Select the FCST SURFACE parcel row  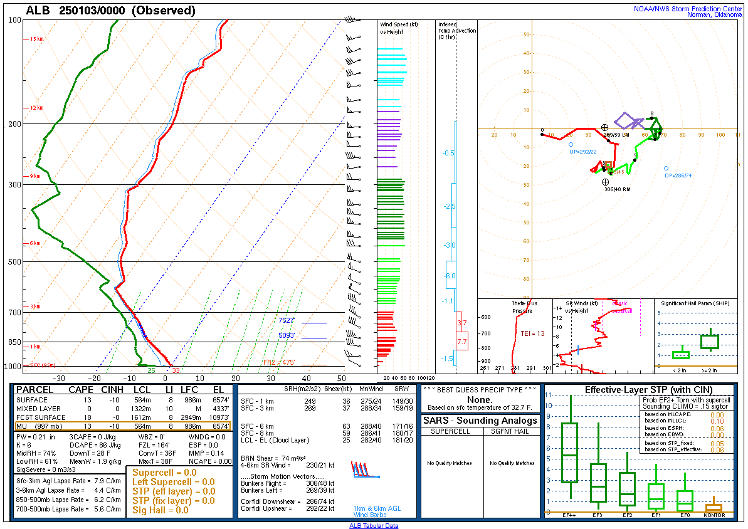click(123, 417)
